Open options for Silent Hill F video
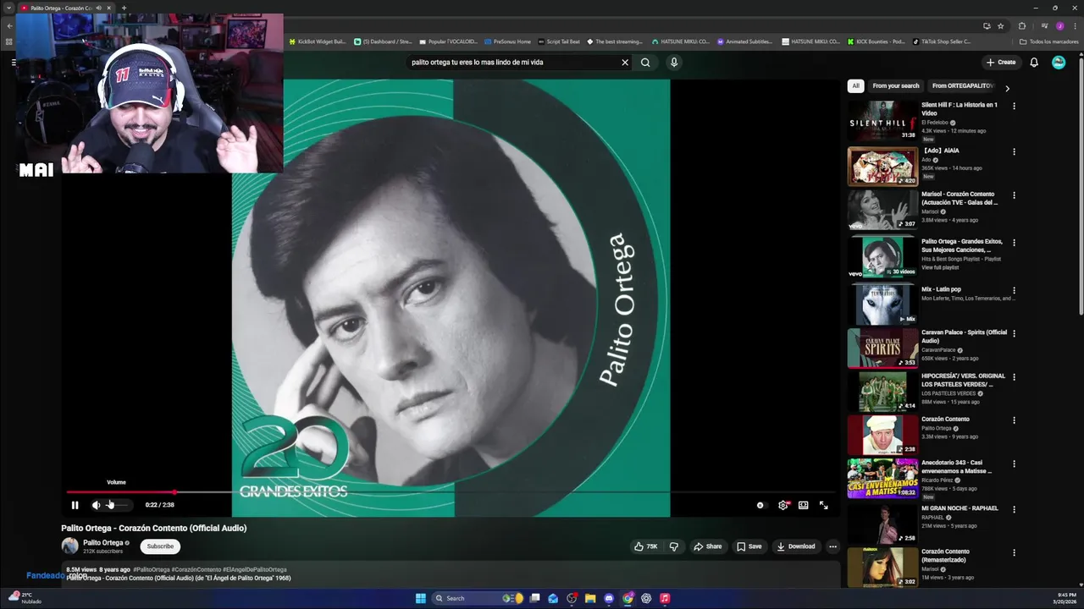This screenshot has width=1084, height=609. click(x=1014, y=106)
